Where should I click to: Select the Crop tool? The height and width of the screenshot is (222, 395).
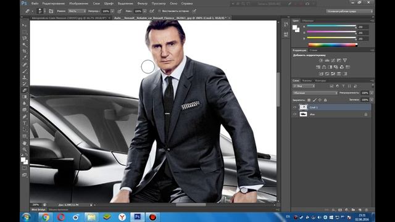(x=25, y=51)
